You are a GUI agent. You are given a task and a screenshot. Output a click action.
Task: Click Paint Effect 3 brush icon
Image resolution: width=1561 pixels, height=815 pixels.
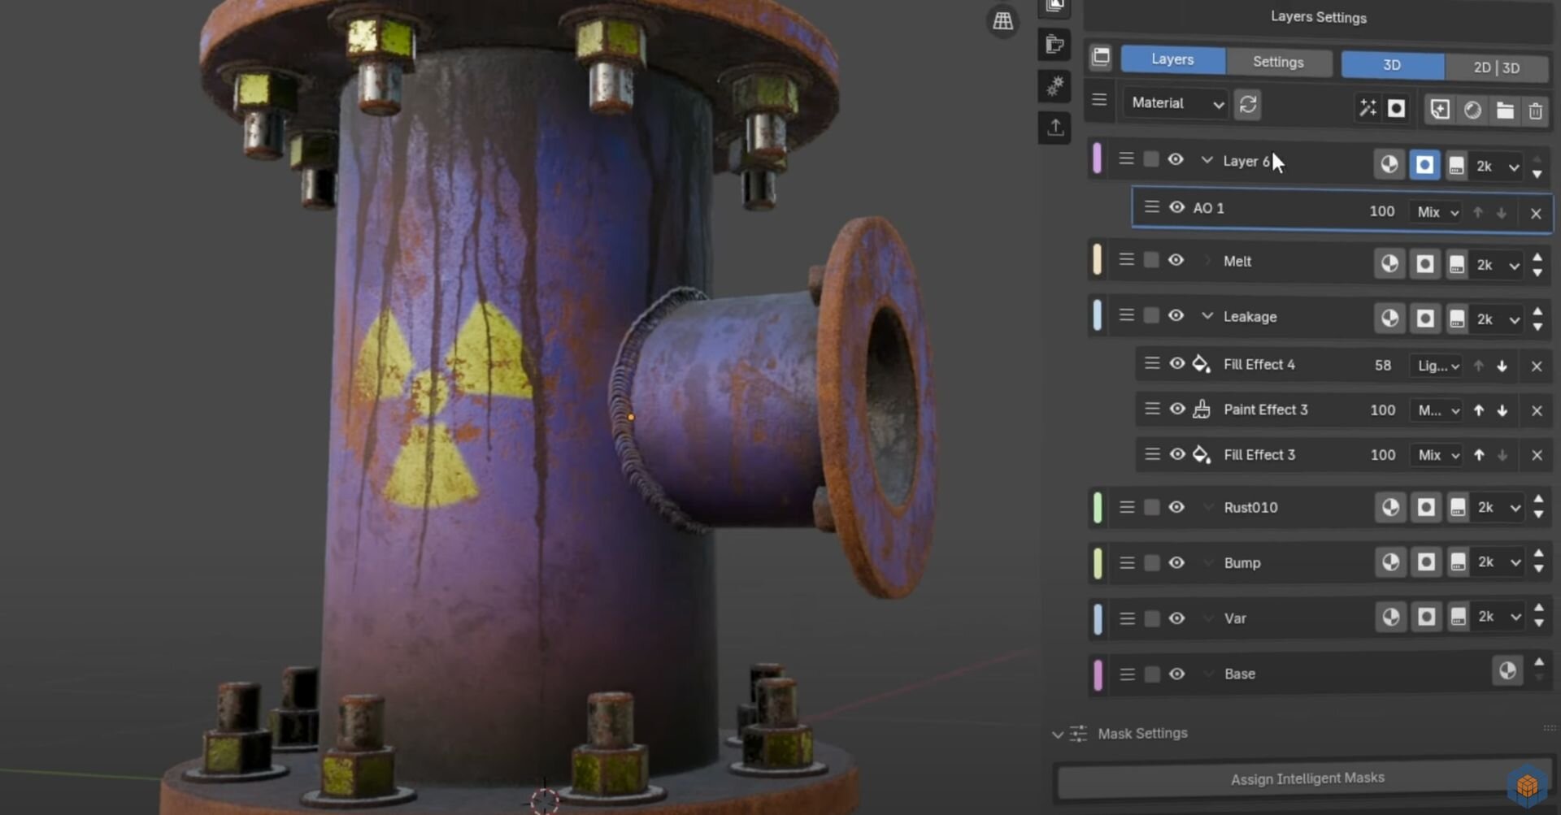tap(1202, 409)
